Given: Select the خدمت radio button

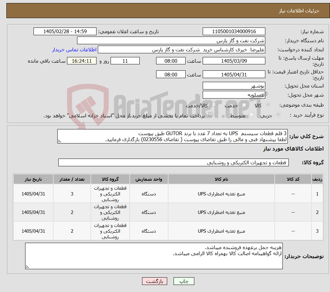Looking at the screenshot, I should [x=244, y=105].
